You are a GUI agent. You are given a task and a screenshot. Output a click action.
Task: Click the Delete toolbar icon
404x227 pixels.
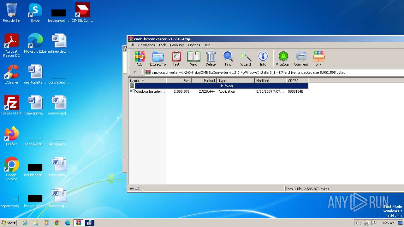211,59
